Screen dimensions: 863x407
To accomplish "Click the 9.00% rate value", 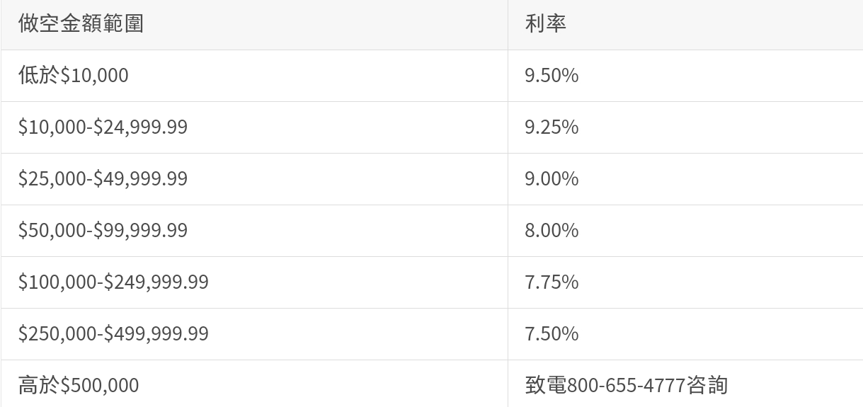I will [551, 178].
